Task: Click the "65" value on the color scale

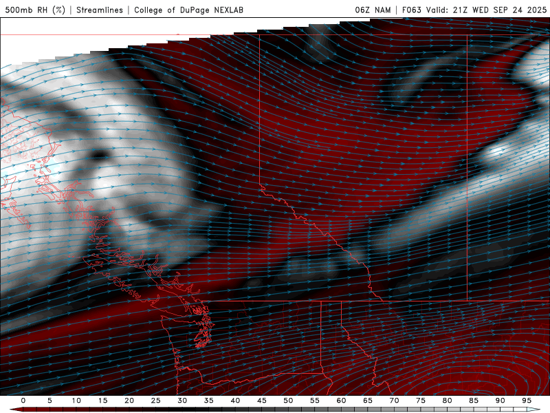Action: coord(368,401)
